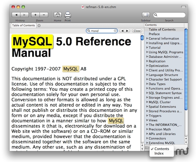Click the History back arrow button
The height and width of the screenshot is (162, 196).
16,15
